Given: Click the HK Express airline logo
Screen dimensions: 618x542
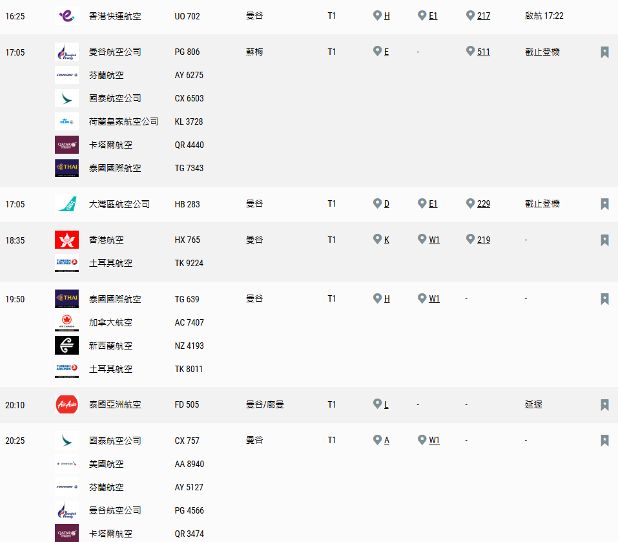Looking at the screenshot, I should [67, 16].
